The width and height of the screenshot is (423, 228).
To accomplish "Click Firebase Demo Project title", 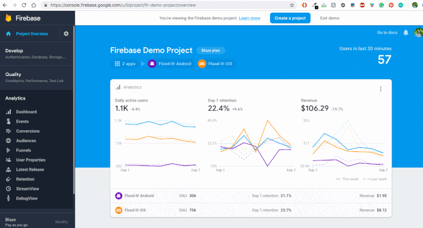I will (151, 50).
